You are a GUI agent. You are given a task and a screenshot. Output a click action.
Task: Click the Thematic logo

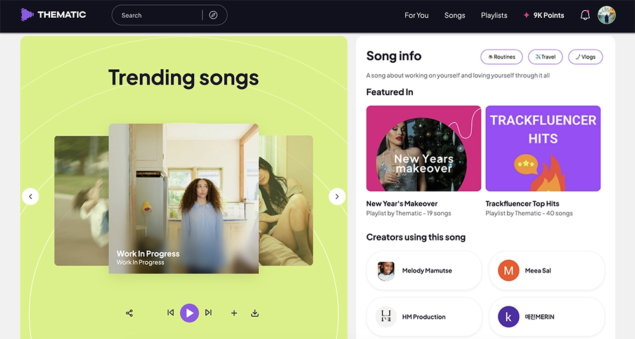[53, 15]
